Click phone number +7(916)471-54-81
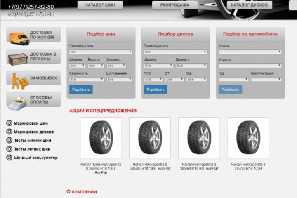This screenshot has width=297, height=198. 31,14
